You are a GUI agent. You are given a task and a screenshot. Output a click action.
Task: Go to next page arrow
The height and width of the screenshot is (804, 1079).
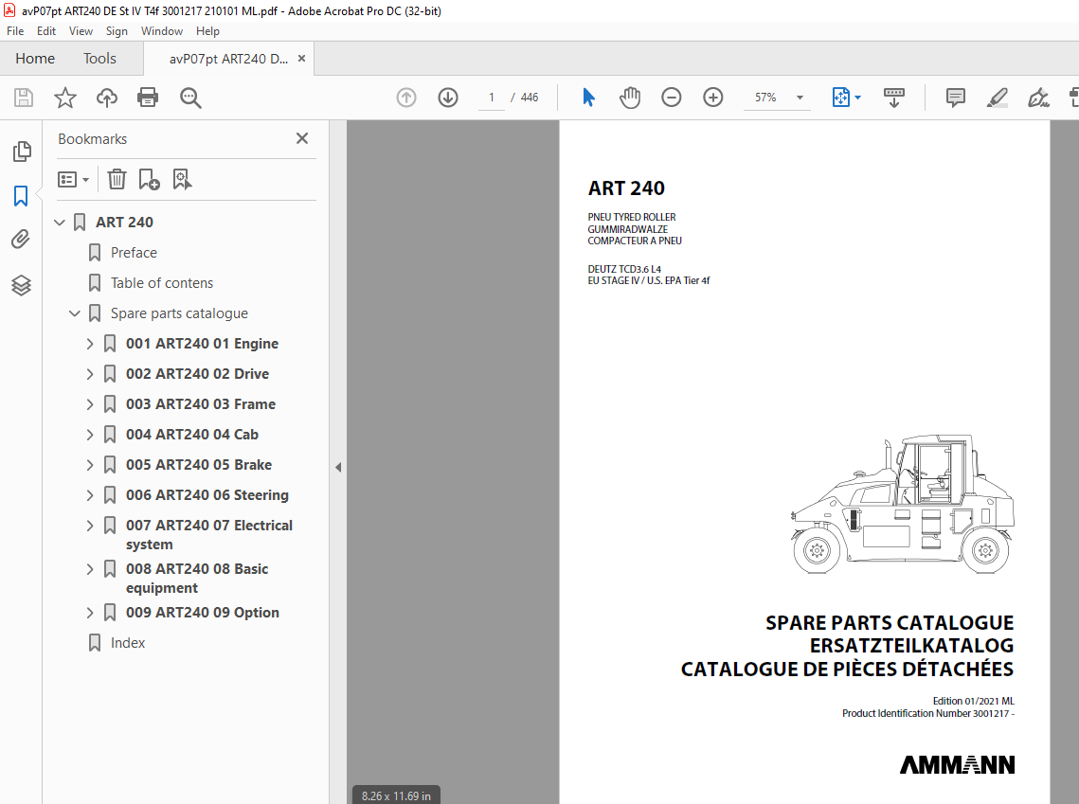pos(448,98)
